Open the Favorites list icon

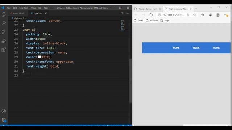pyautogui.click(x=203, y=15)
